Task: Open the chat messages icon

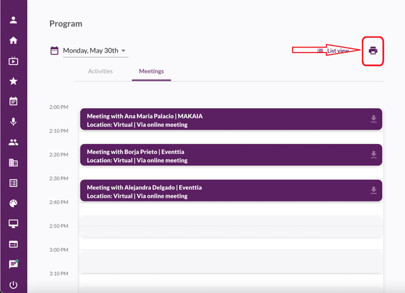Action: 13,265
